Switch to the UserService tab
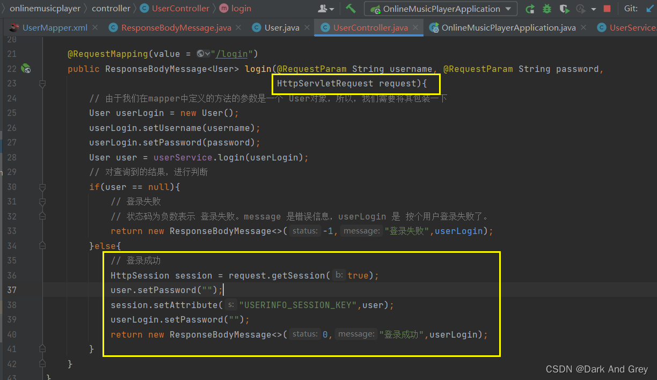657x380 pixels. point(626,27)
